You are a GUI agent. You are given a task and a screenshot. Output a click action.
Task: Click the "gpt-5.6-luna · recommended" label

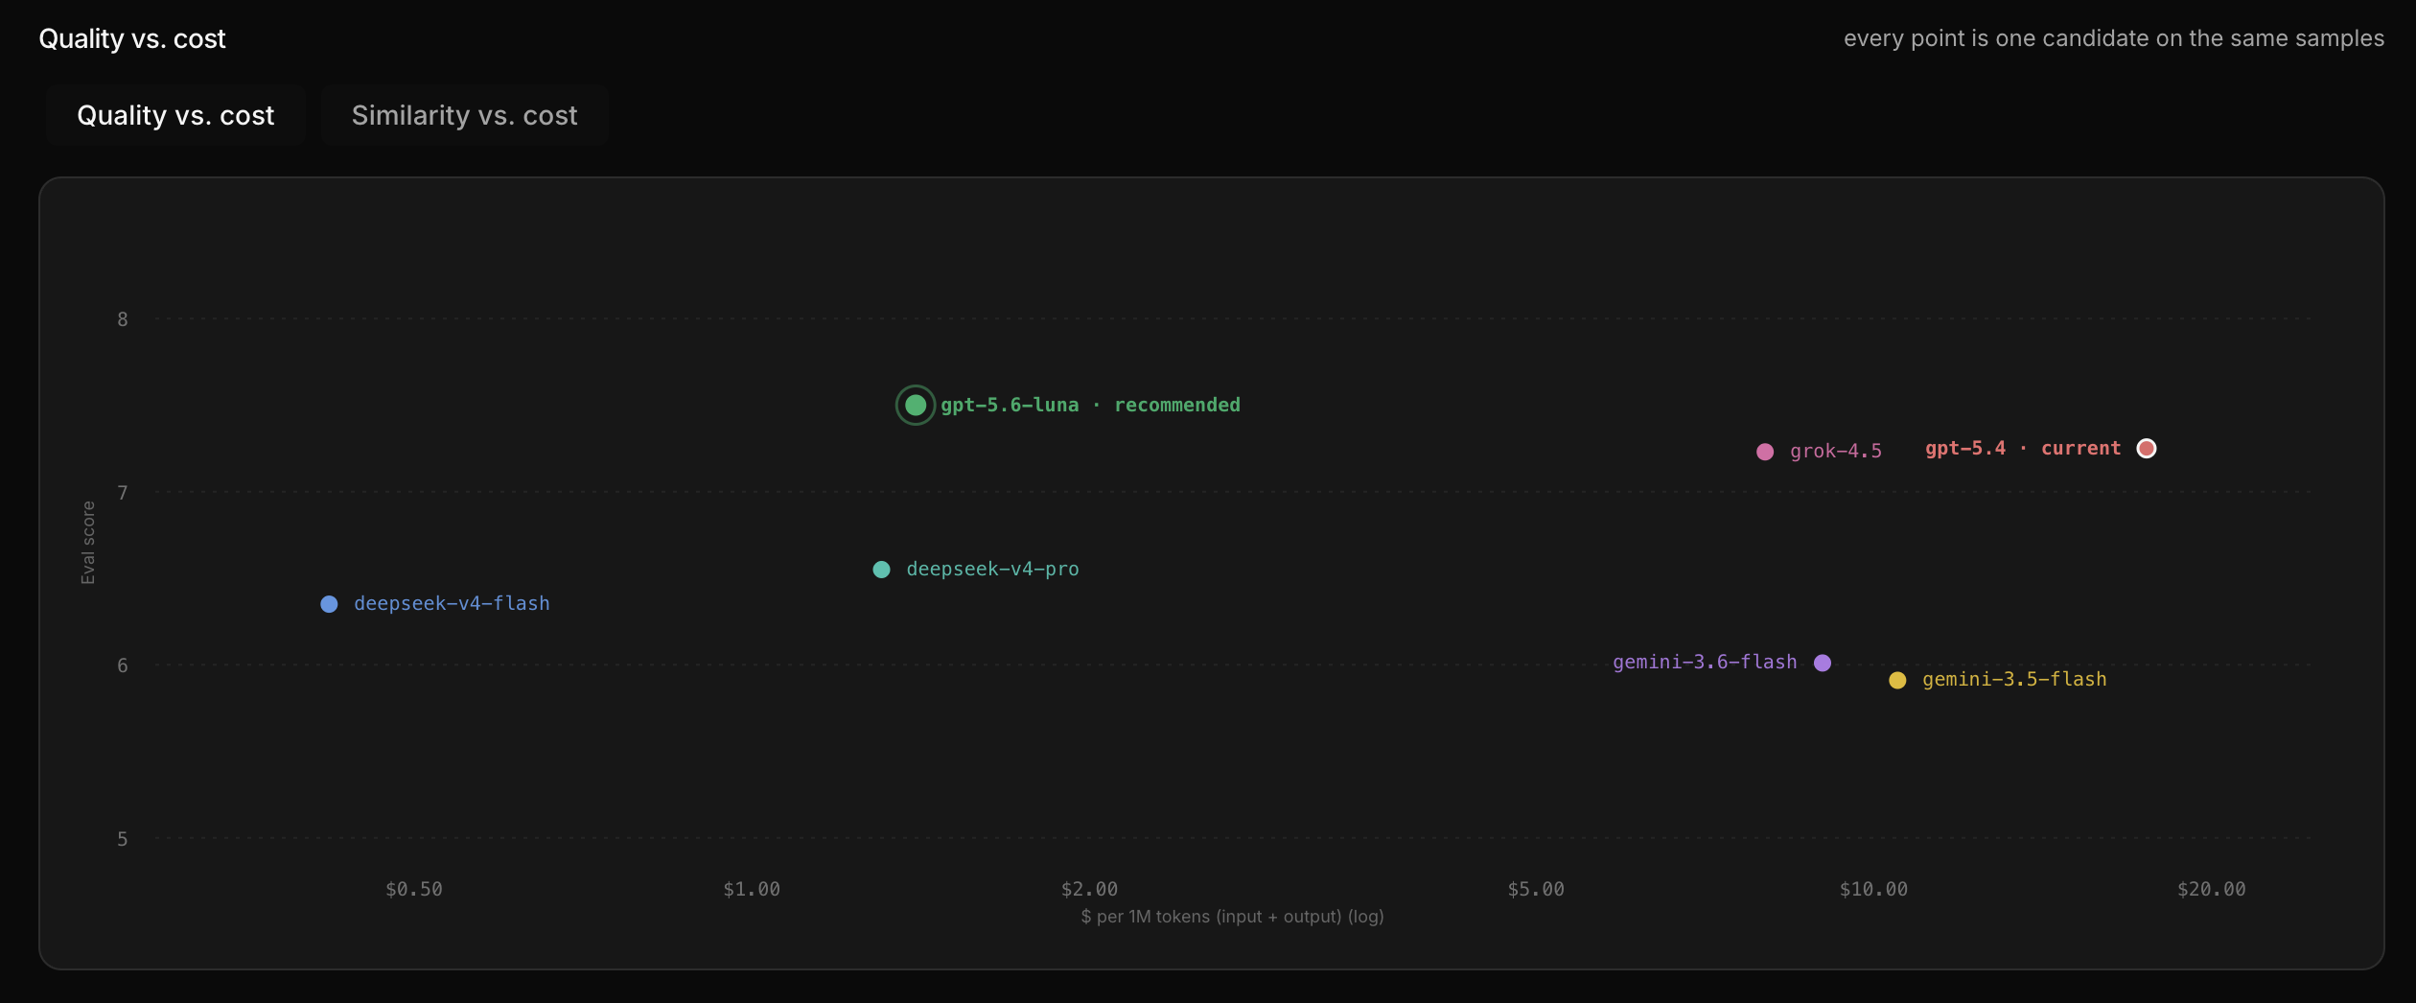1090,406
